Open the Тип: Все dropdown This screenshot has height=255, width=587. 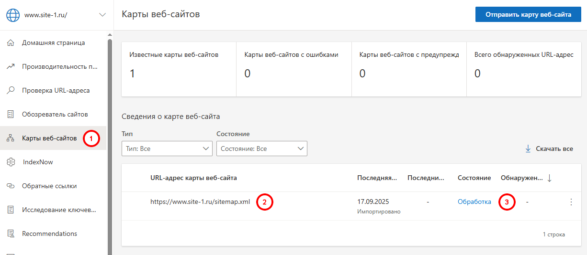pyautogui.click(x=167, y=149)
